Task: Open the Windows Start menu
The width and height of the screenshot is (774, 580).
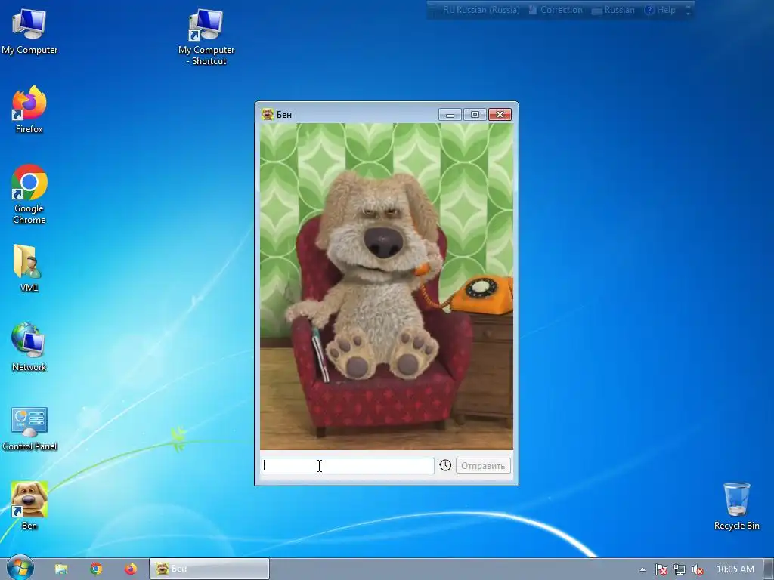Action: pyautogui.click(x=20, y=569)
